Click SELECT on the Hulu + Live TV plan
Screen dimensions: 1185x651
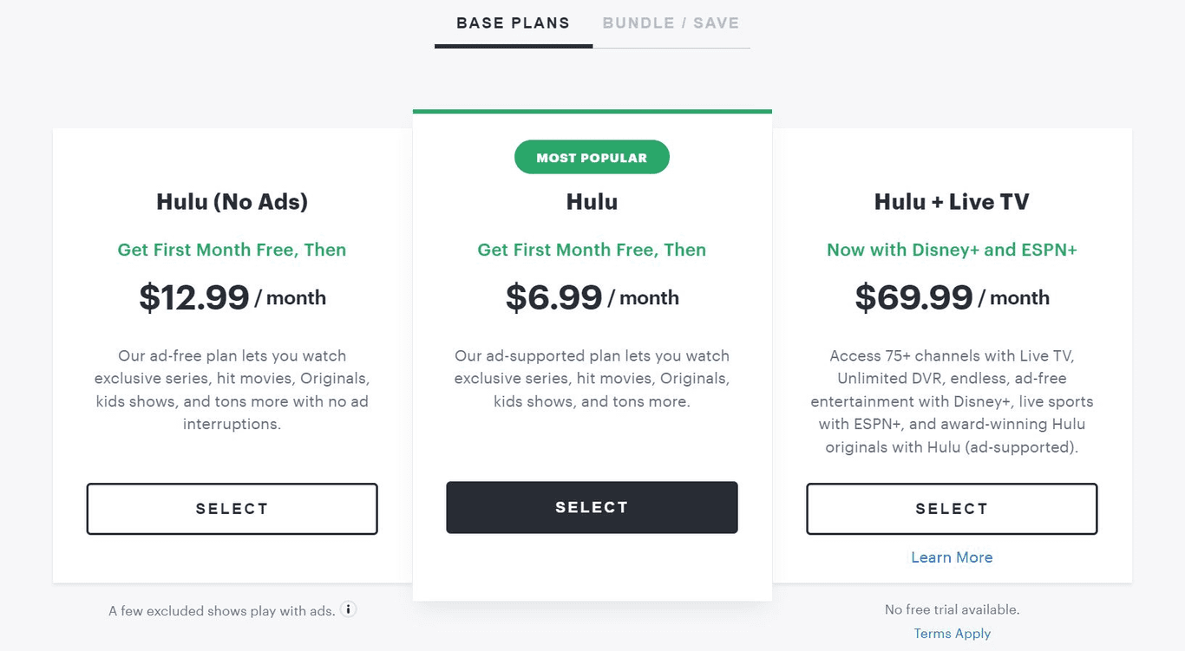click(952, 509)
